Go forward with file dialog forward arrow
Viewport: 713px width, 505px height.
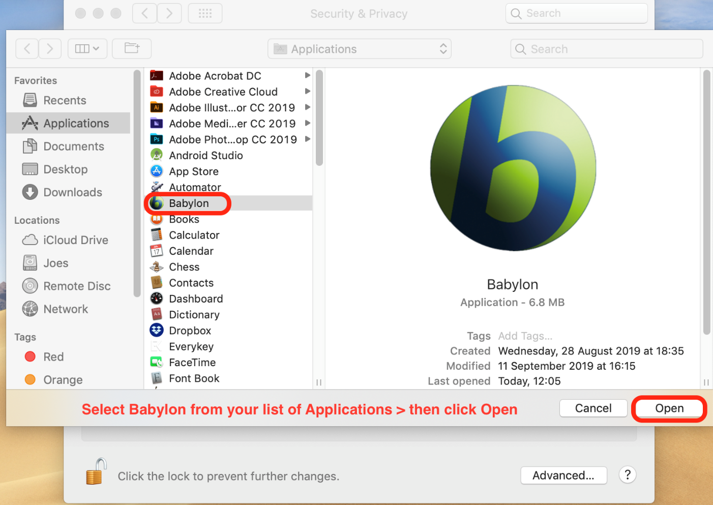coord(50,48)
